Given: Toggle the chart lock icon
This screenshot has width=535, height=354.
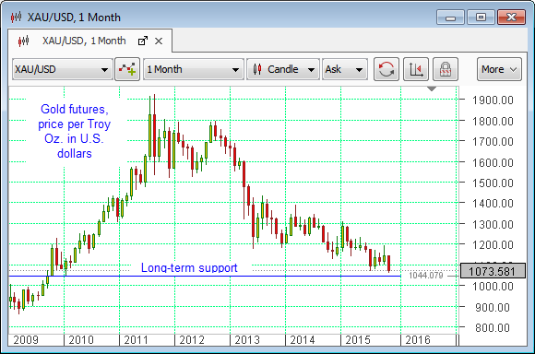Looking at the screenshot, I should tap(446, 69).
